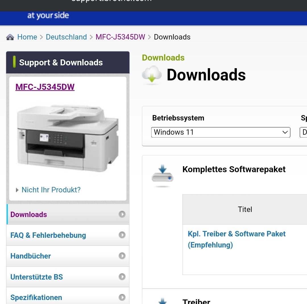The width and height of the screenshot is (307, 304).
Task: Click the printer product image
Action: click(x=68, y=138)
